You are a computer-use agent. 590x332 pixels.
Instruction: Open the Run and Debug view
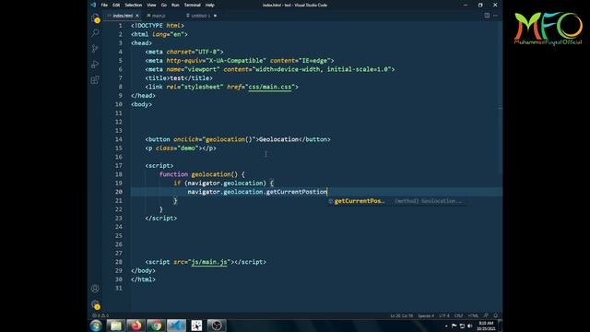coord(95,64)
